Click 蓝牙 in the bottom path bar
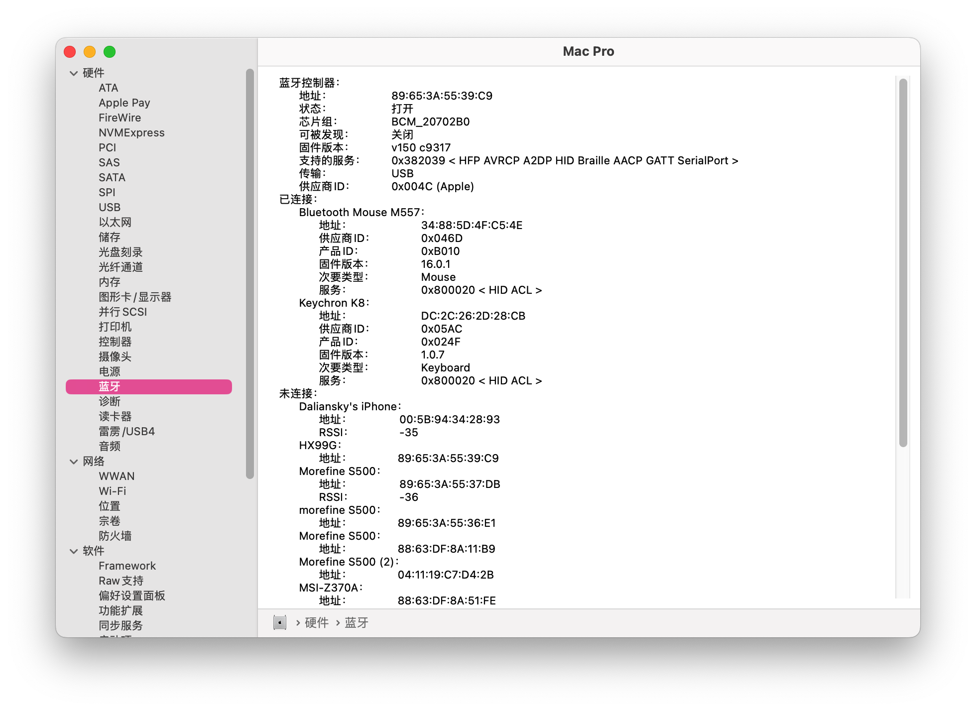The height and width of the screenshot is (711, 976). (357, 622)
